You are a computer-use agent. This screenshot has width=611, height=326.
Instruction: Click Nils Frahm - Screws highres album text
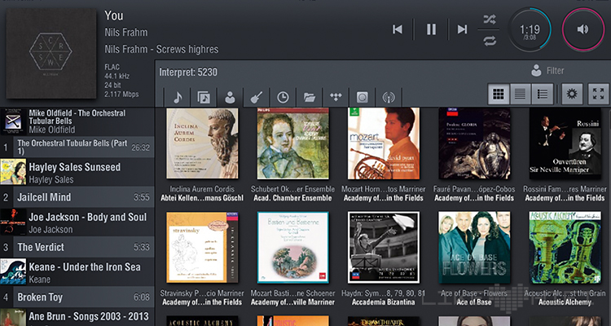click(x=161, y=50)
